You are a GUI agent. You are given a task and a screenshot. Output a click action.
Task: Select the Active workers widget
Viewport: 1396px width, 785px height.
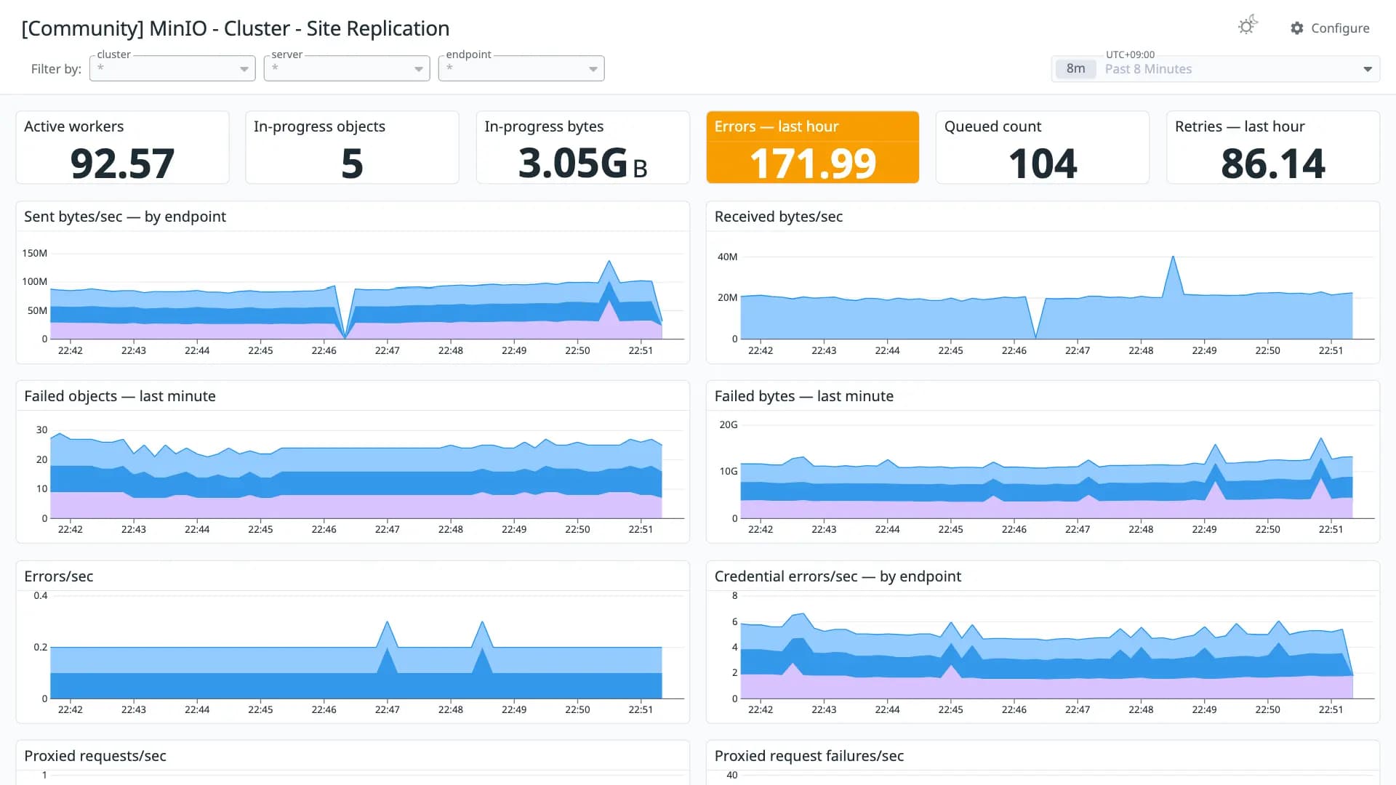[122, 148]
